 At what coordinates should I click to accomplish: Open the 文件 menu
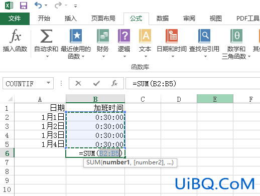(x=15, y=19)
